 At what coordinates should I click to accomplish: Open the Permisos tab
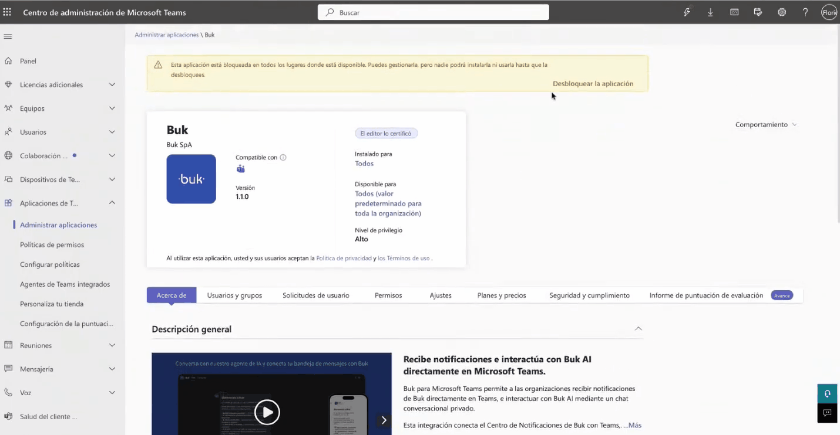388,295
